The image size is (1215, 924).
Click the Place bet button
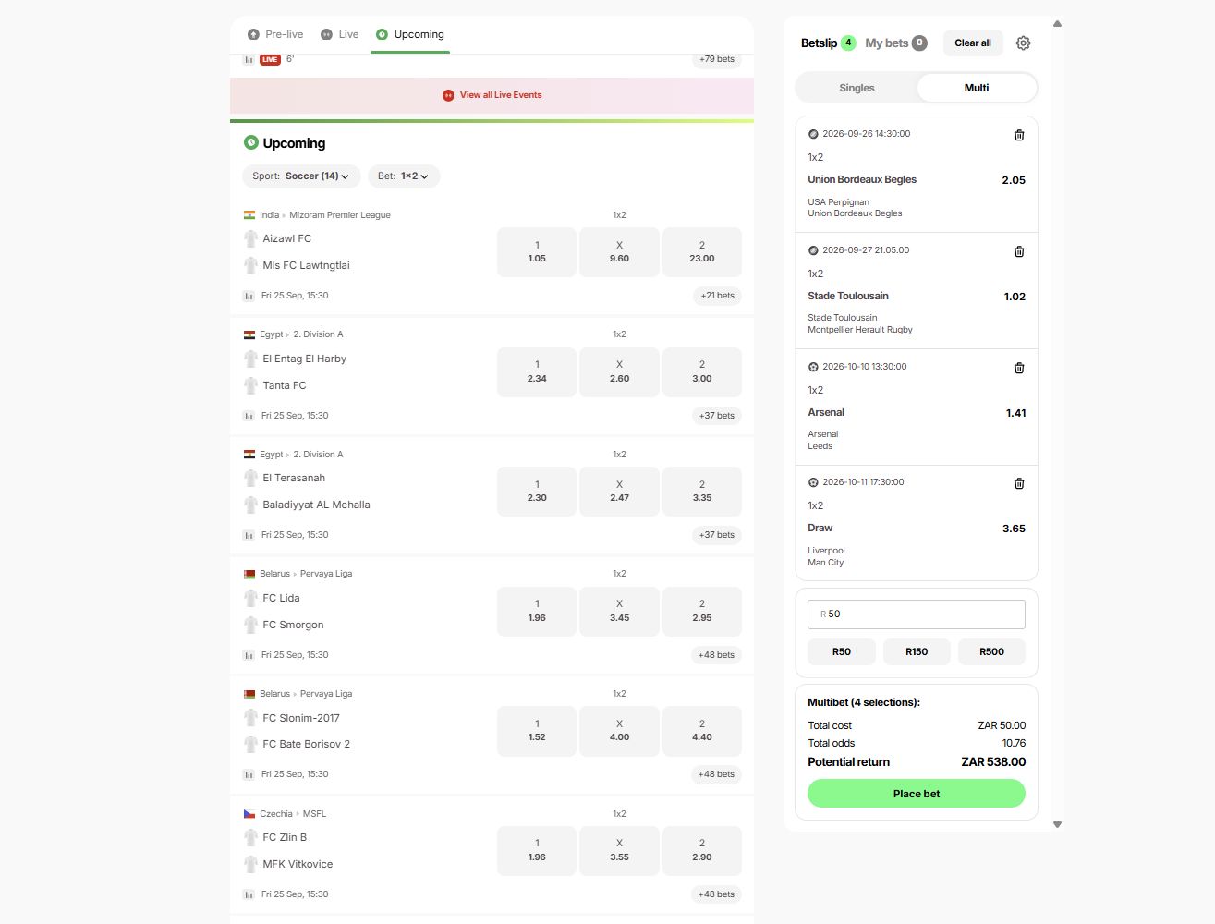(x=917, y=794)
